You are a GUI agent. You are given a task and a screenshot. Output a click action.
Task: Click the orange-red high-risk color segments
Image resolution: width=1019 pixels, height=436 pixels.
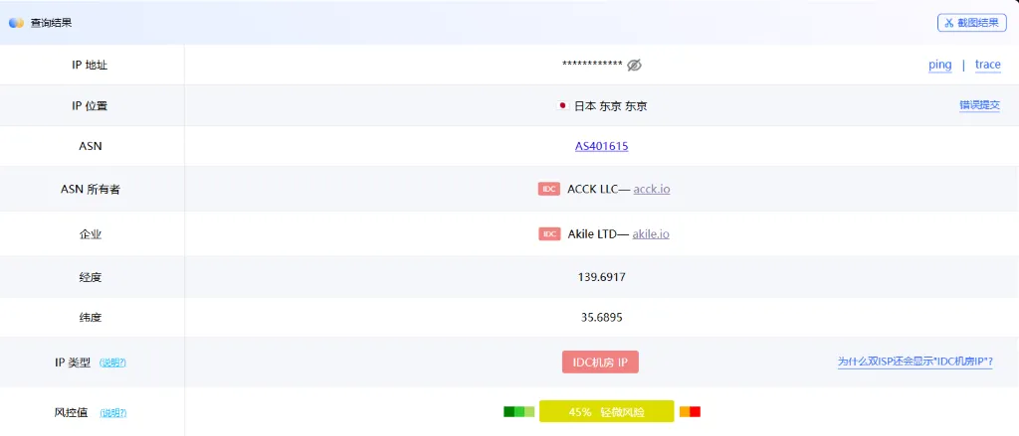690,411
